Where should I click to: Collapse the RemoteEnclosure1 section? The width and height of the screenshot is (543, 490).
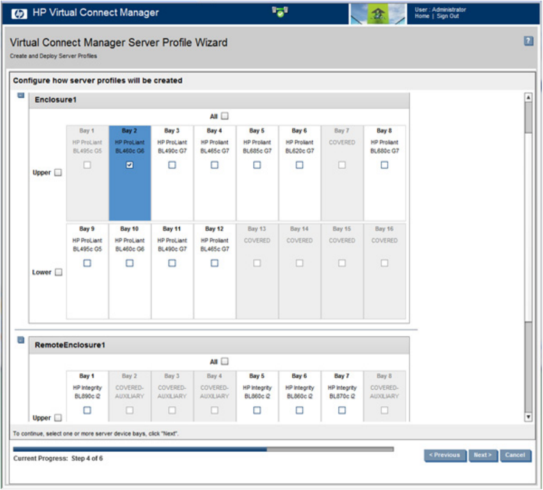click(21, 339)
